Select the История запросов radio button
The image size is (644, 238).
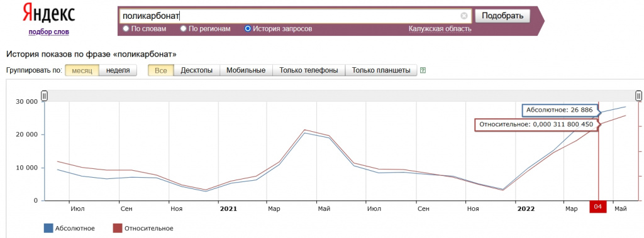248,29
